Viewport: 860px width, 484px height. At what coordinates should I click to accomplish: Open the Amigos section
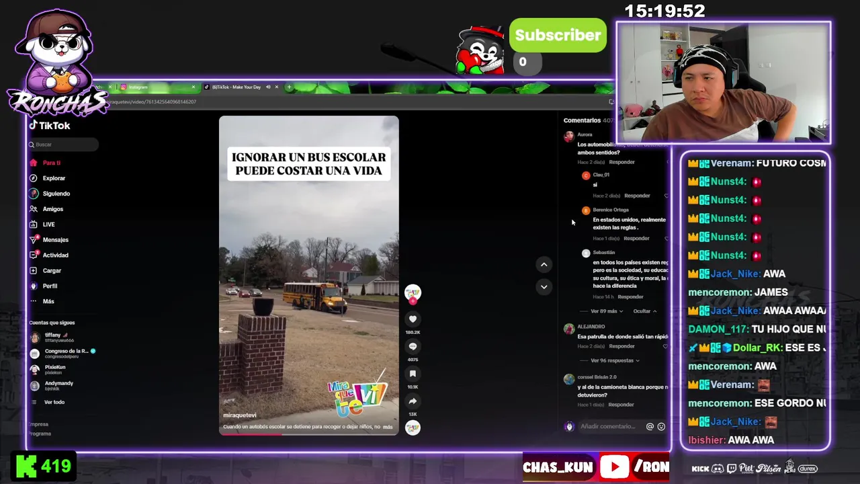46,209
